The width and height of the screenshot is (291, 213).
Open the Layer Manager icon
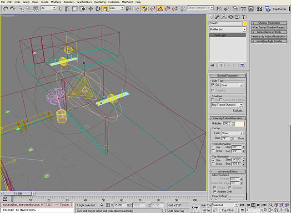coord(235,9)
